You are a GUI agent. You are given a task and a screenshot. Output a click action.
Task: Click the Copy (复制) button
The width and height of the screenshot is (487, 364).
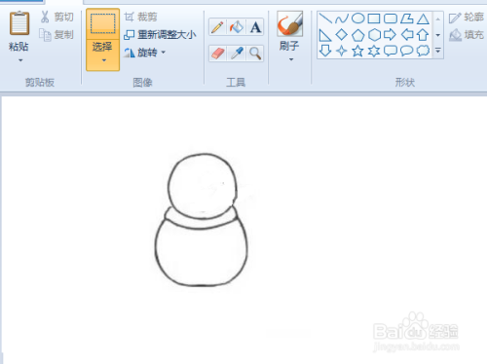pos(56,34)
